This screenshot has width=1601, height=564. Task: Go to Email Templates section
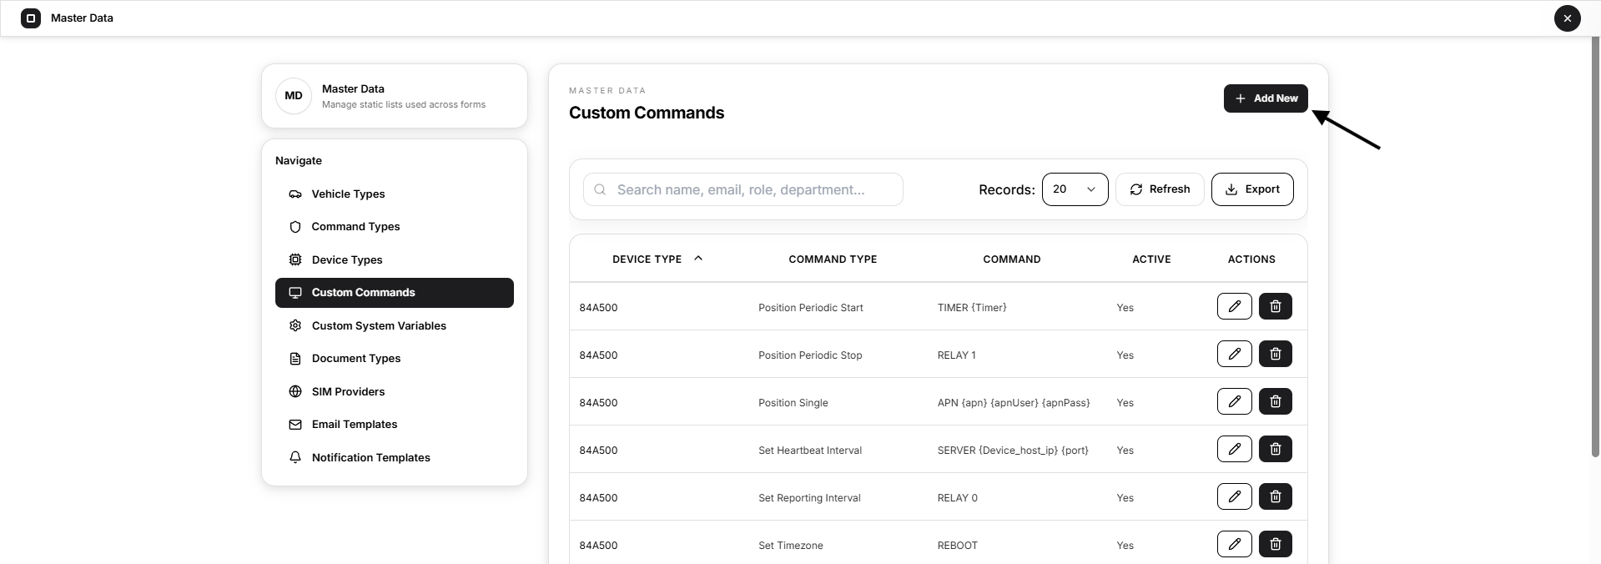pos(395,425)
